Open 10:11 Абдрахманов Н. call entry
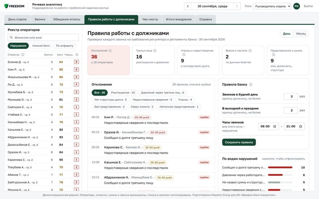This screenshot has height=199, width=319. click(151, 180)
